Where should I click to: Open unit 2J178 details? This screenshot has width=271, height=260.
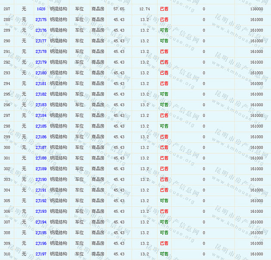pyautogui.click(x=41, y=52)
